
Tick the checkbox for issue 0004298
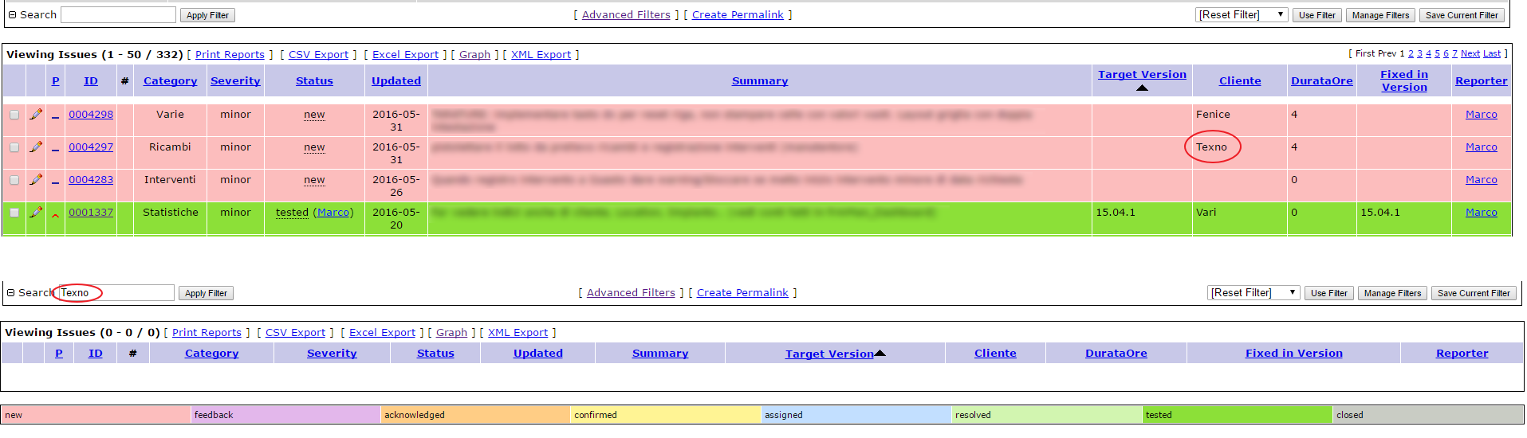coord(14,115)
